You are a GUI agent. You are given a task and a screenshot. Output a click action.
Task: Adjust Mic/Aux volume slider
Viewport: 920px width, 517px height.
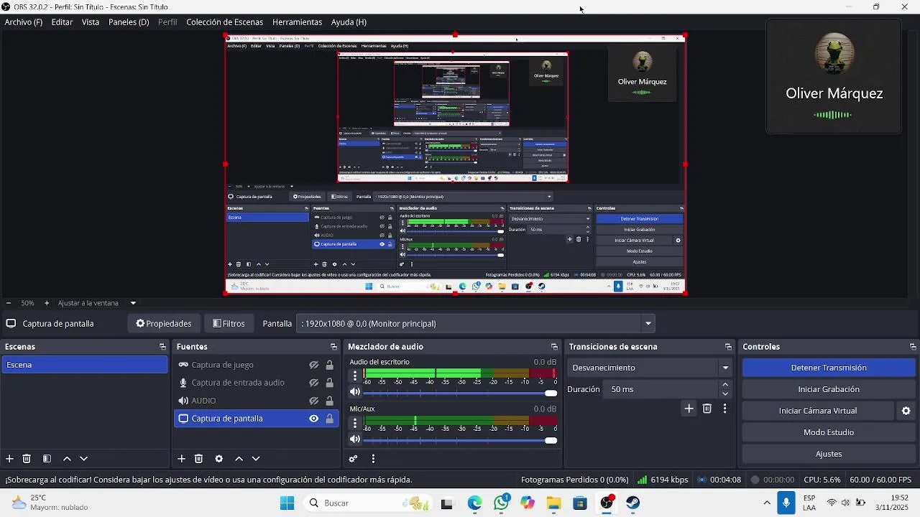tap(461, 440)
